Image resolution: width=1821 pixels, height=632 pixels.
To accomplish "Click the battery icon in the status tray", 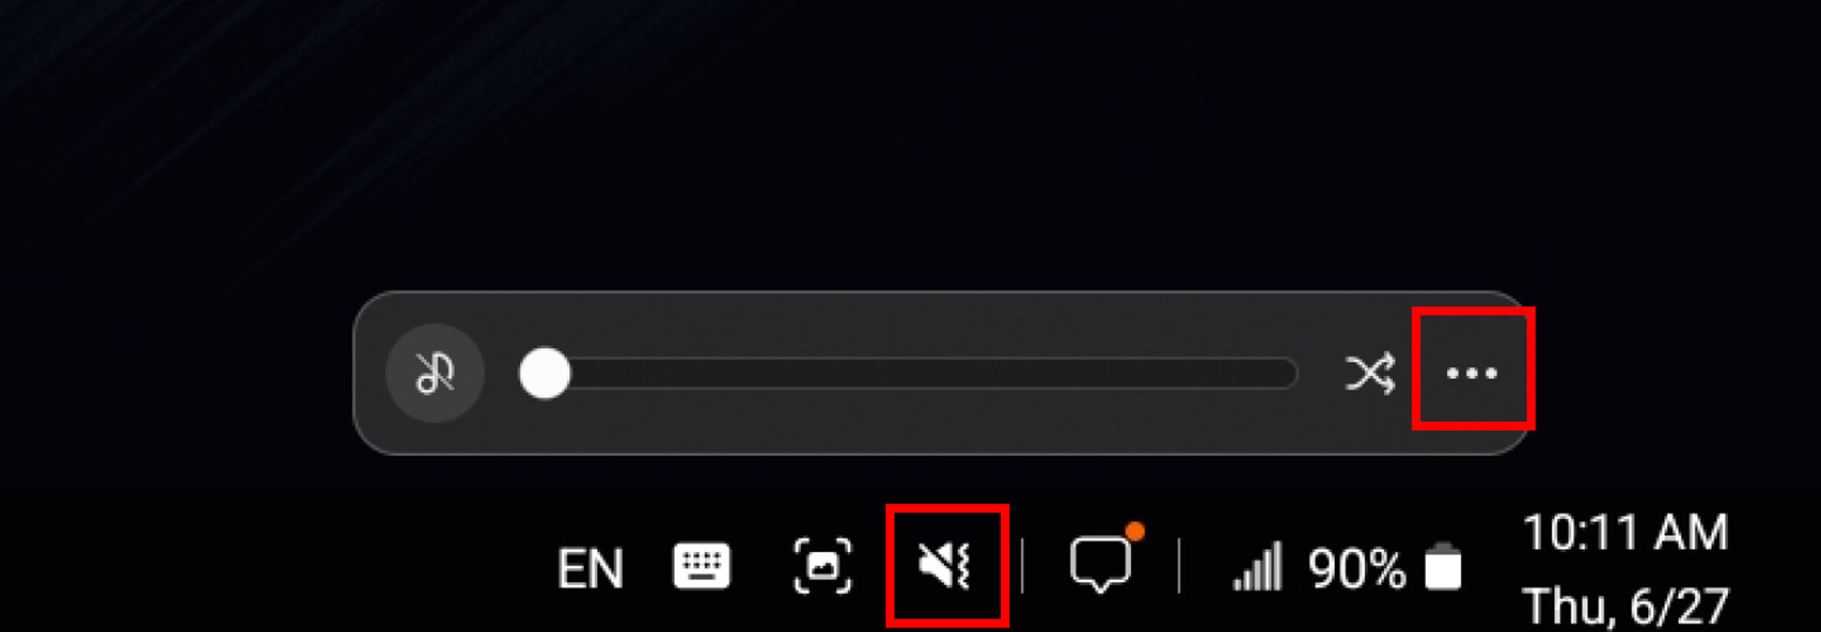I will (1443, 566).
